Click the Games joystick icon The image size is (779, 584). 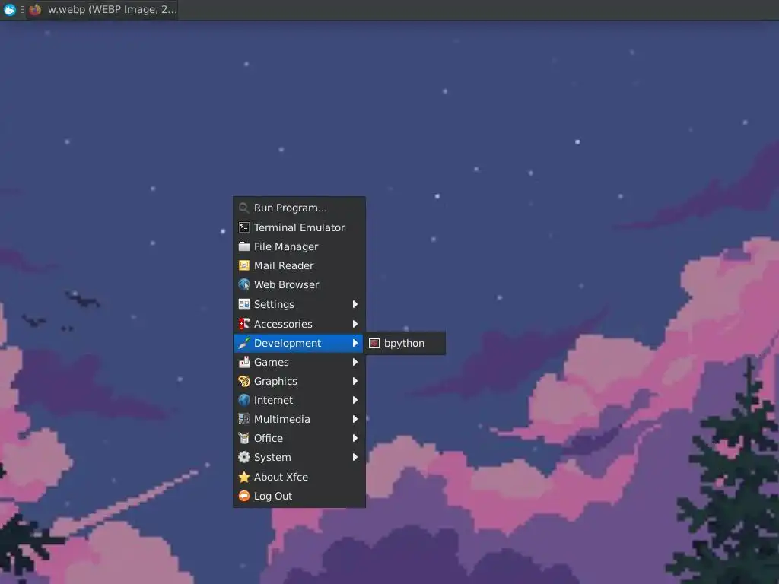click(x=244, y=362)
